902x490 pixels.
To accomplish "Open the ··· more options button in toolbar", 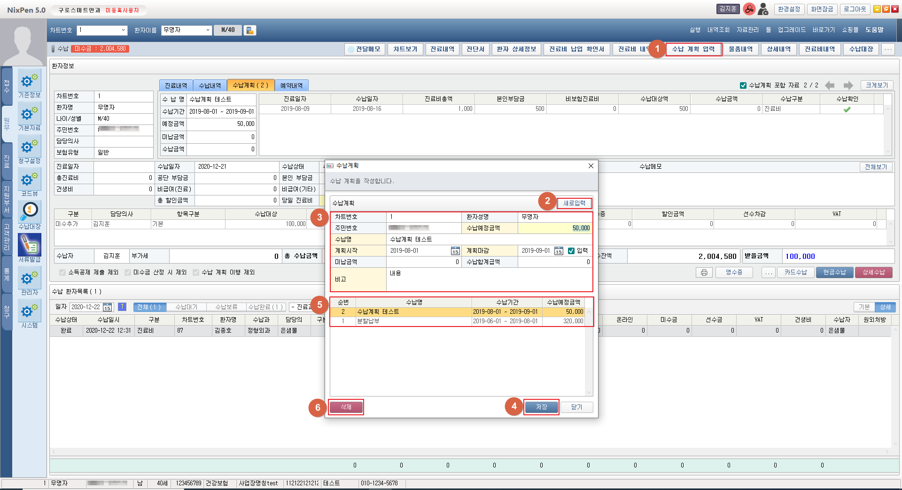I will 887,49.
